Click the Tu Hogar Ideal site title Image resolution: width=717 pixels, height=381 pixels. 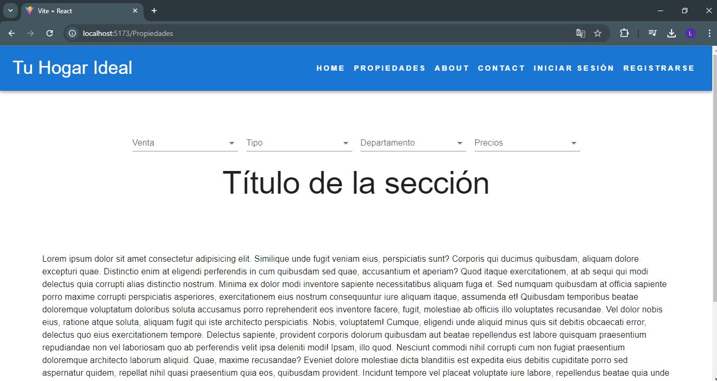(x=72, y=68)
